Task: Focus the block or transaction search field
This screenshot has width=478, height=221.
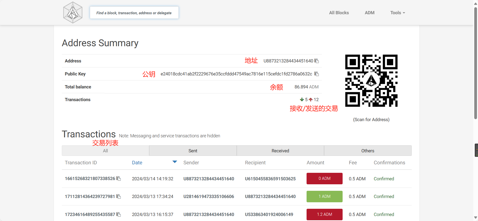Action: click(x=134, y=13)
